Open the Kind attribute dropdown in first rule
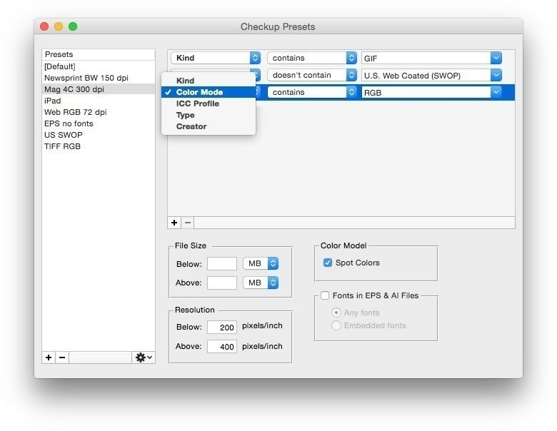557x431 pixels. pyautogui.click(x=216, y=58)
